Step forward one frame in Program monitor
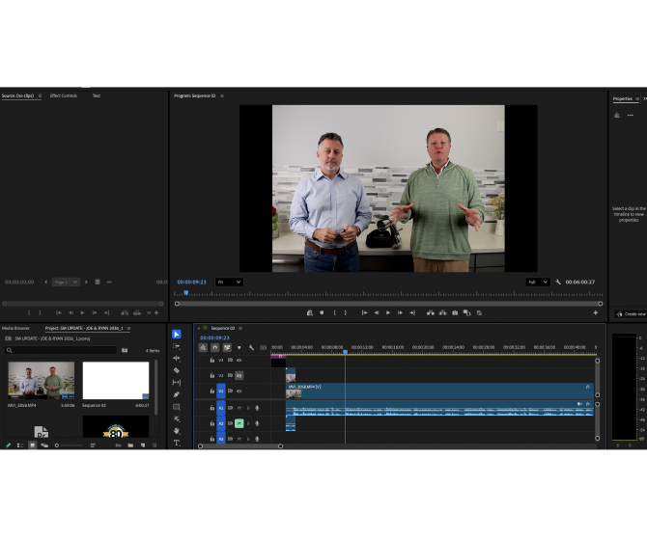The width and height of the screenshot is (647, 539). [400, 312]
